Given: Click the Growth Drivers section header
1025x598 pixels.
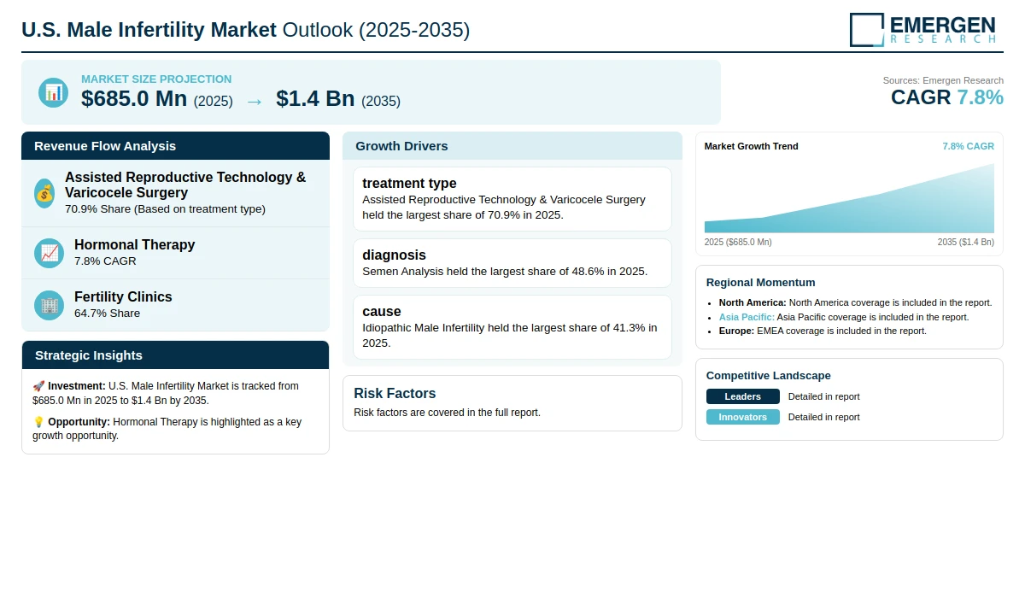Looking at the screenshot, I should 512,145.
